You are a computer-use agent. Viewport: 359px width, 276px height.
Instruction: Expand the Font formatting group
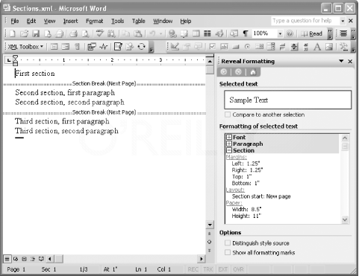[x=229, y=137]
